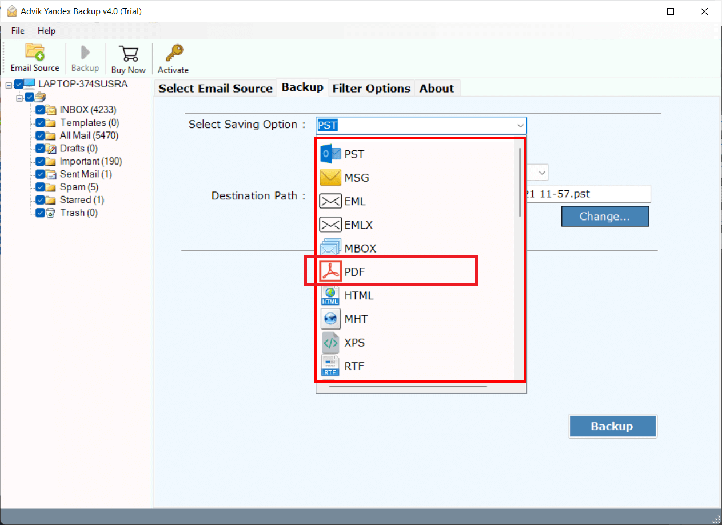Click the horizontal scrollbar of format list
The width and height of the screenshot is (722, 525).
(x=408, y=386)
